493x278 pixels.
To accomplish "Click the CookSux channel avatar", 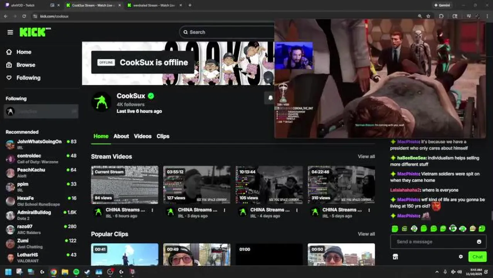I will (101, 102).
